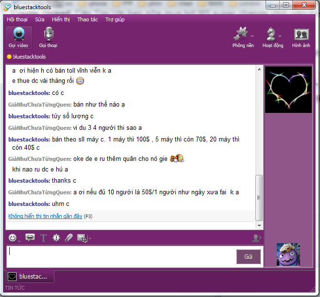Minimize the bluestacktools chat window

click(x=273, y=5)
